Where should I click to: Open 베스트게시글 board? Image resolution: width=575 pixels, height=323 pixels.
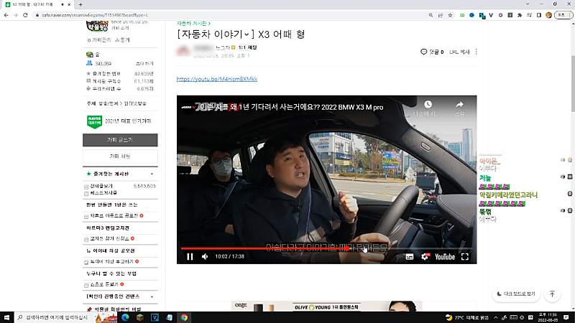[103, 193]
